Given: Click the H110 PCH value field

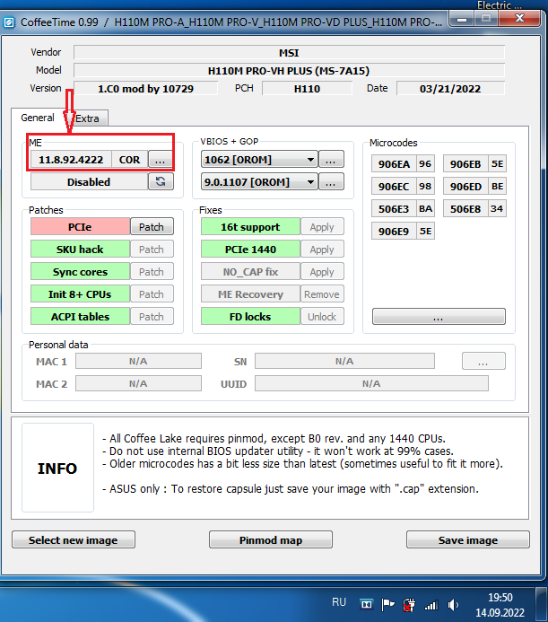Looking at the screenshot, I should (x=307, y=89).
